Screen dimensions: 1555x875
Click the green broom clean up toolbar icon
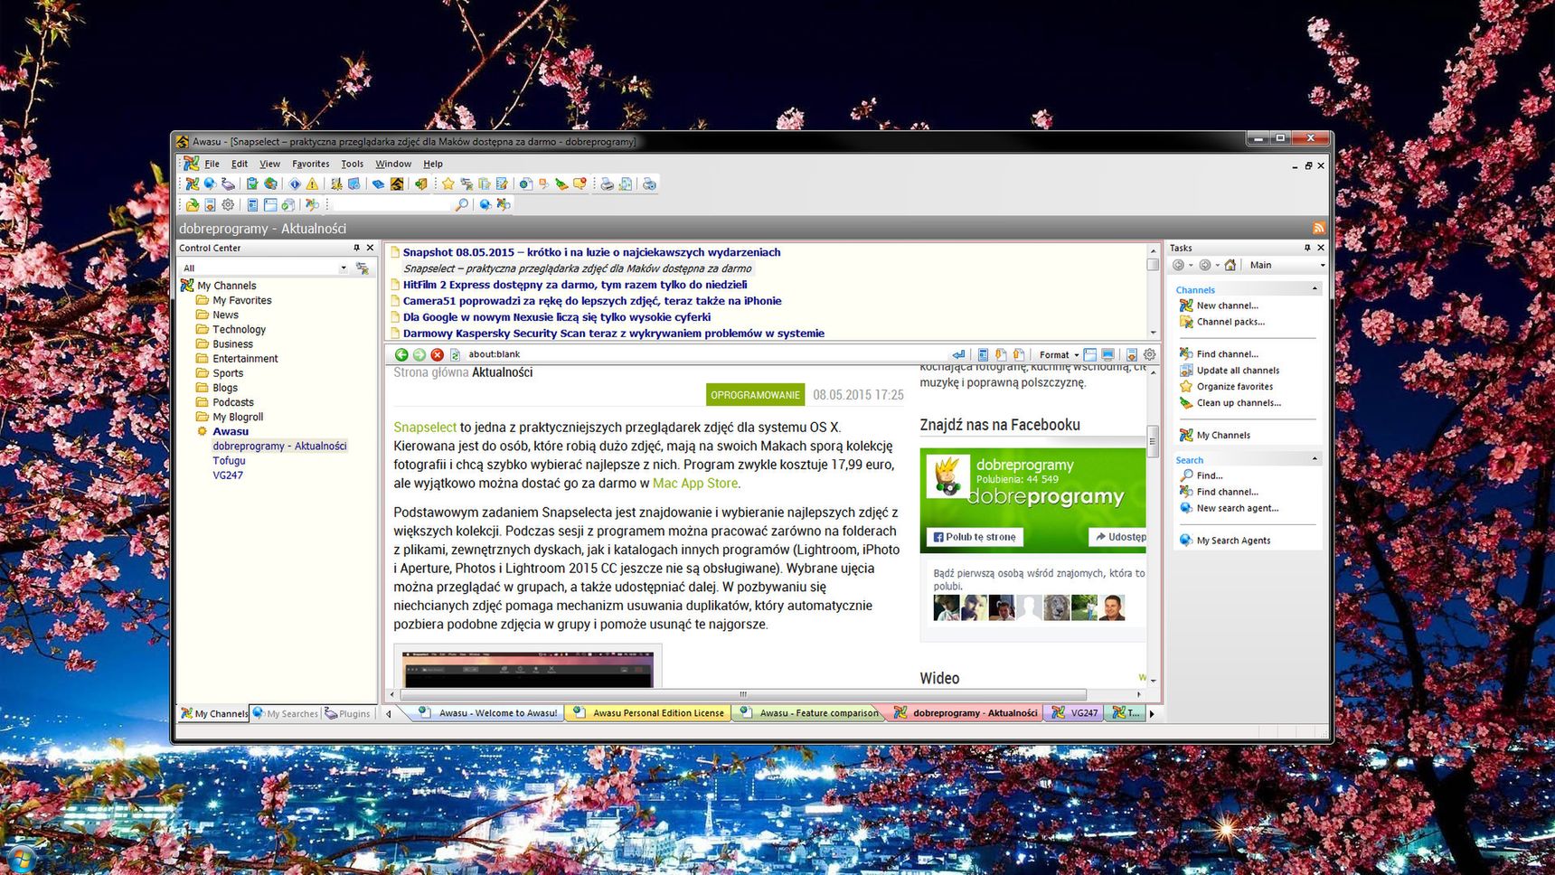561,183
